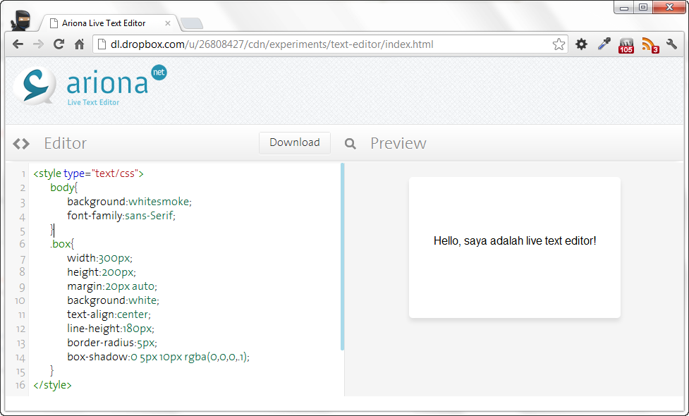Image resolution: width=689 pixels, height=416 pixels.
Task: Open the gear extension icon
Action: pyautogui.click(x=581, y=44)
